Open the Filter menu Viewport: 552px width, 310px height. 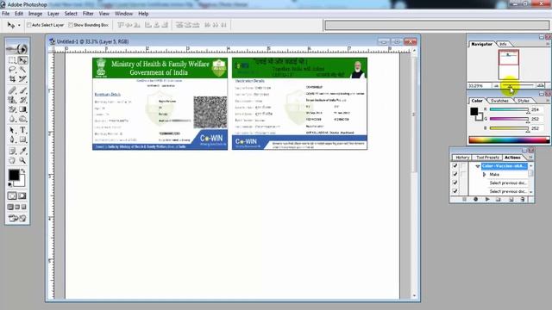click(88, 14)
